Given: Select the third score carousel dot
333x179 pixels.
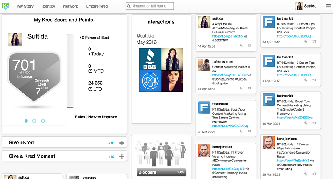Looking at the screenshot, I should click(43, 121).
